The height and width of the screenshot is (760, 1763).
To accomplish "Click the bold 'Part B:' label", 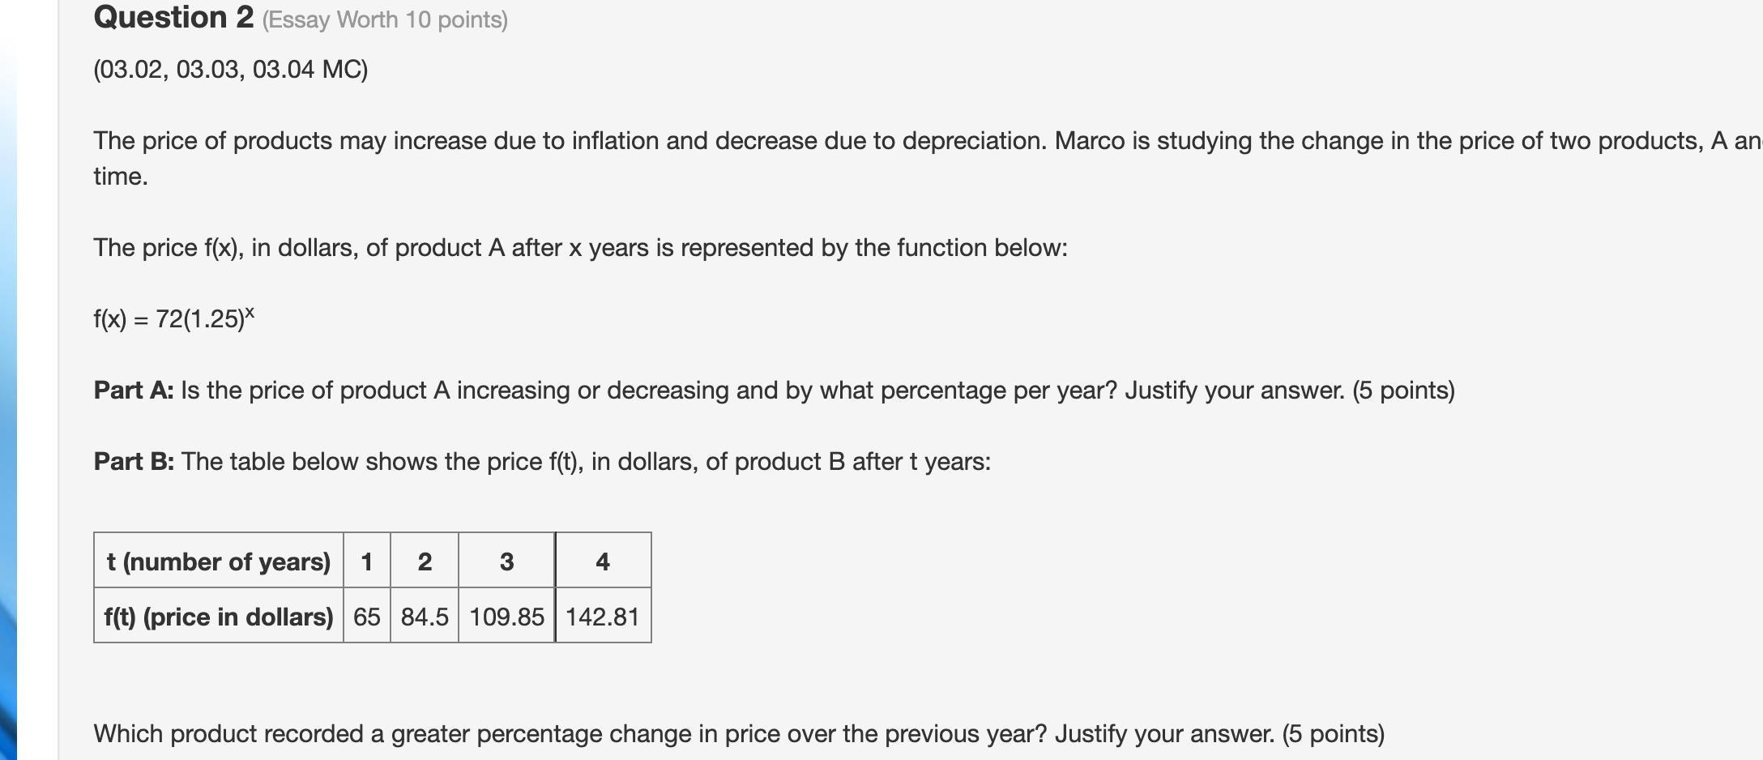I will pos(134,462).
